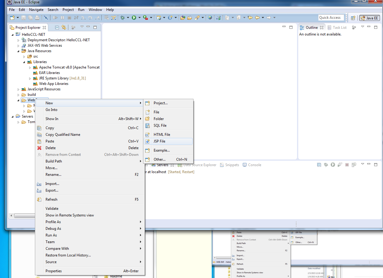
Task: Open the Window menu in menu bar
Action: (95, 10)
